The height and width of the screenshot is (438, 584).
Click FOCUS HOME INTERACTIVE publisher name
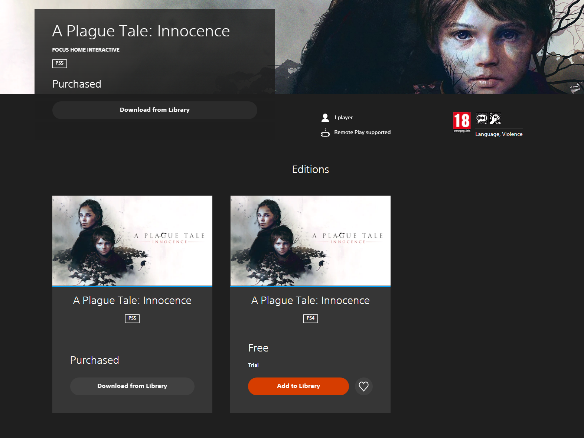click(86, 50)
